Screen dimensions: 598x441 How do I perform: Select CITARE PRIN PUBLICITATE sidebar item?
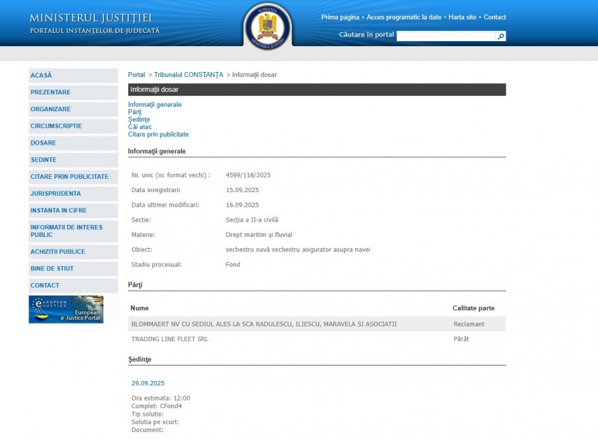pyautogui.click(x=73, y=177)
